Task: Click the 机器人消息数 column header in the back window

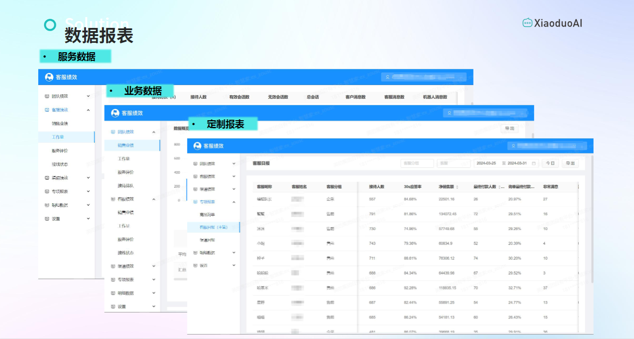Action: click(435, 97)
